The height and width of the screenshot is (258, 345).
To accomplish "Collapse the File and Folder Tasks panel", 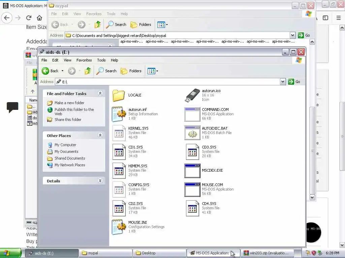I will click(100, 93).
